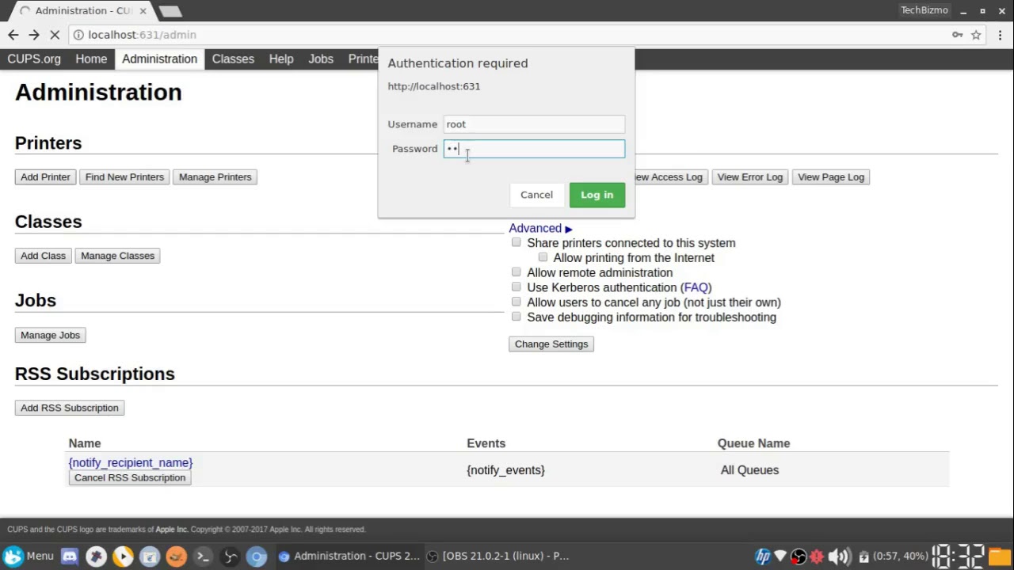Click HP tray icon
The image size is (1014, 570).
763,557
